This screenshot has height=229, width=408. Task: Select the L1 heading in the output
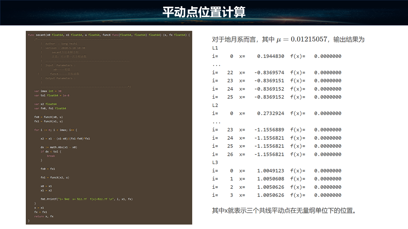pos(215,48)
